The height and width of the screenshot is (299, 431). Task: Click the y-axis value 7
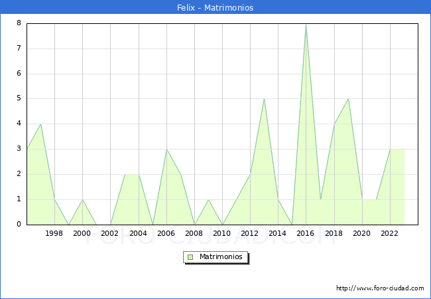coord(19,49)
